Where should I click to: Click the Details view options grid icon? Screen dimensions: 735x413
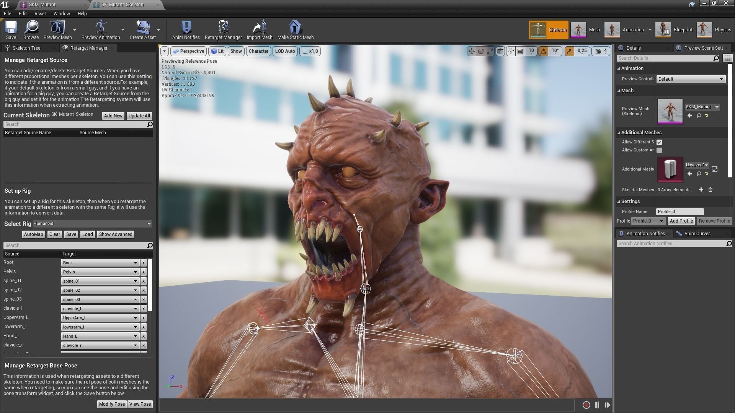click(x=727, y=58)
